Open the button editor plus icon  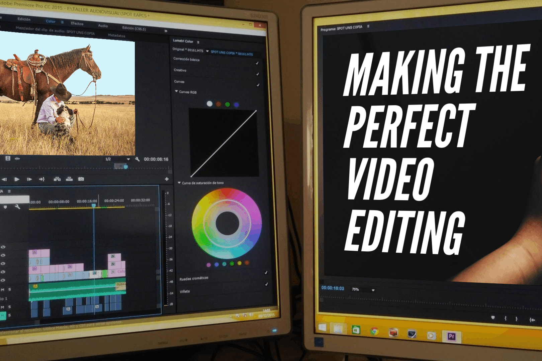click(x=167, y=179)
